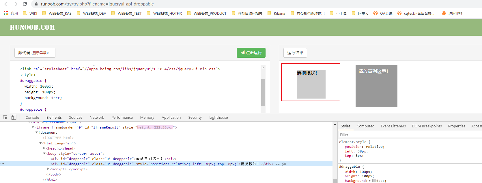This screenshot has height=183, width=482.
Task: Select the div id="droppable" DOM row
Action: tap(166, 159)
